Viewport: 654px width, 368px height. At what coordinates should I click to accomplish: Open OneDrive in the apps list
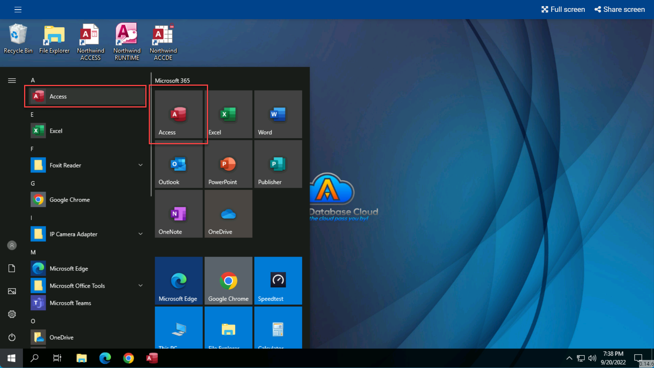[88, 337]
